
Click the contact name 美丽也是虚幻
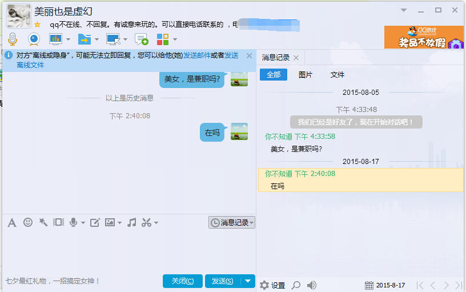tap(63, 11)
